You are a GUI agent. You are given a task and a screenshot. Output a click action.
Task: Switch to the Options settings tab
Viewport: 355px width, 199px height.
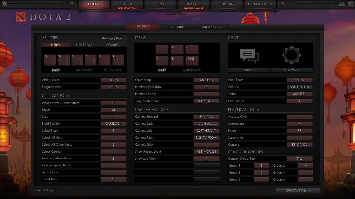(177, 27)
